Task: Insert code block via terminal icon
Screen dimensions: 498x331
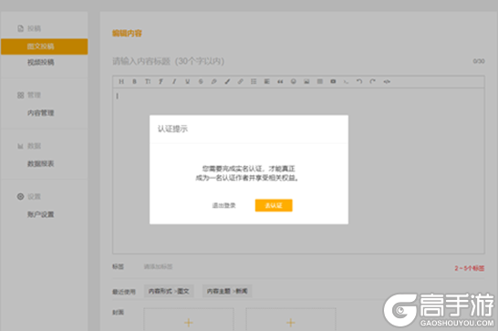Action: coord(347,82)
